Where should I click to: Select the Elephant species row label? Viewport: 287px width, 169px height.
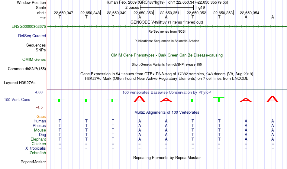pyautogui.click(x=38, y=139)
